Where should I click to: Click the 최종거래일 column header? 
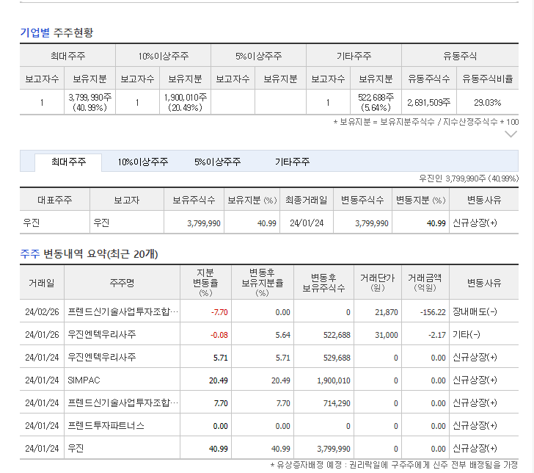coord(306,200)
